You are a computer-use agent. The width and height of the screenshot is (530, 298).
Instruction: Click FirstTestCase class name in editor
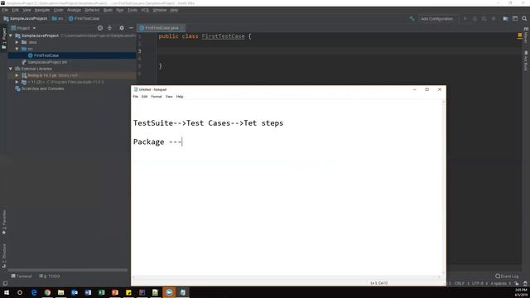coord(223,36)
